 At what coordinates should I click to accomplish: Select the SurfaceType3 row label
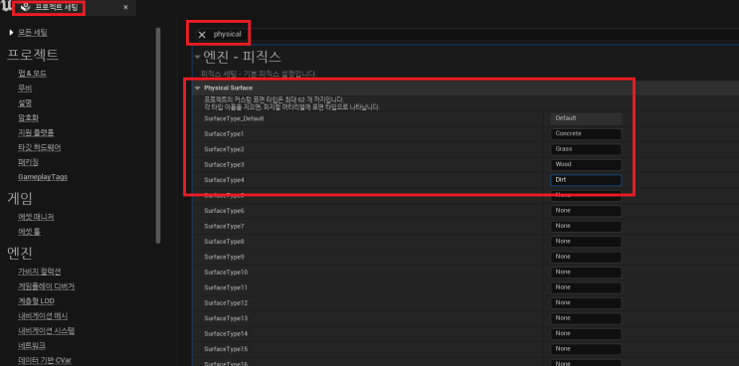(x=224, y=165)
